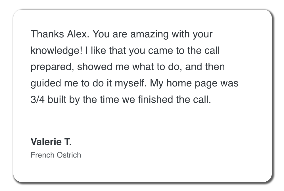Click the word "Ostrich" under the reviewer name
The height and width of the screenshot is (191, 284).
(x=69, y=155)
